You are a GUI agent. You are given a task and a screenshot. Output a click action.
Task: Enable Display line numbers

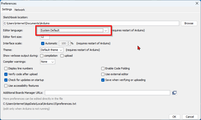tap(6, 68)
